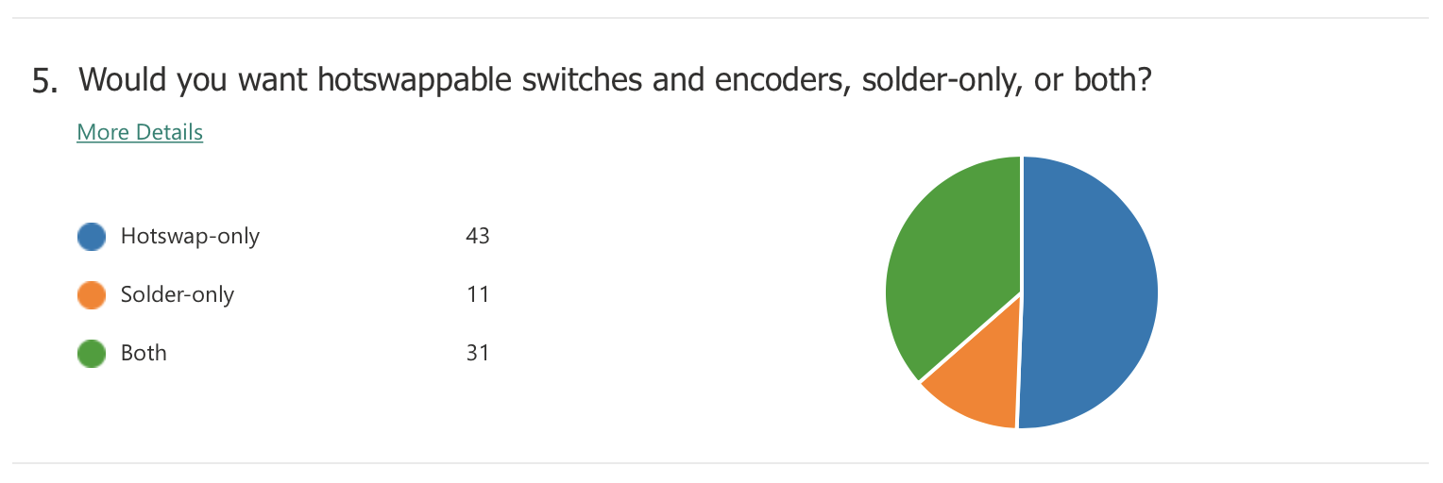
Task: Click the Solder-only count of 11
Action: [478, 294]
